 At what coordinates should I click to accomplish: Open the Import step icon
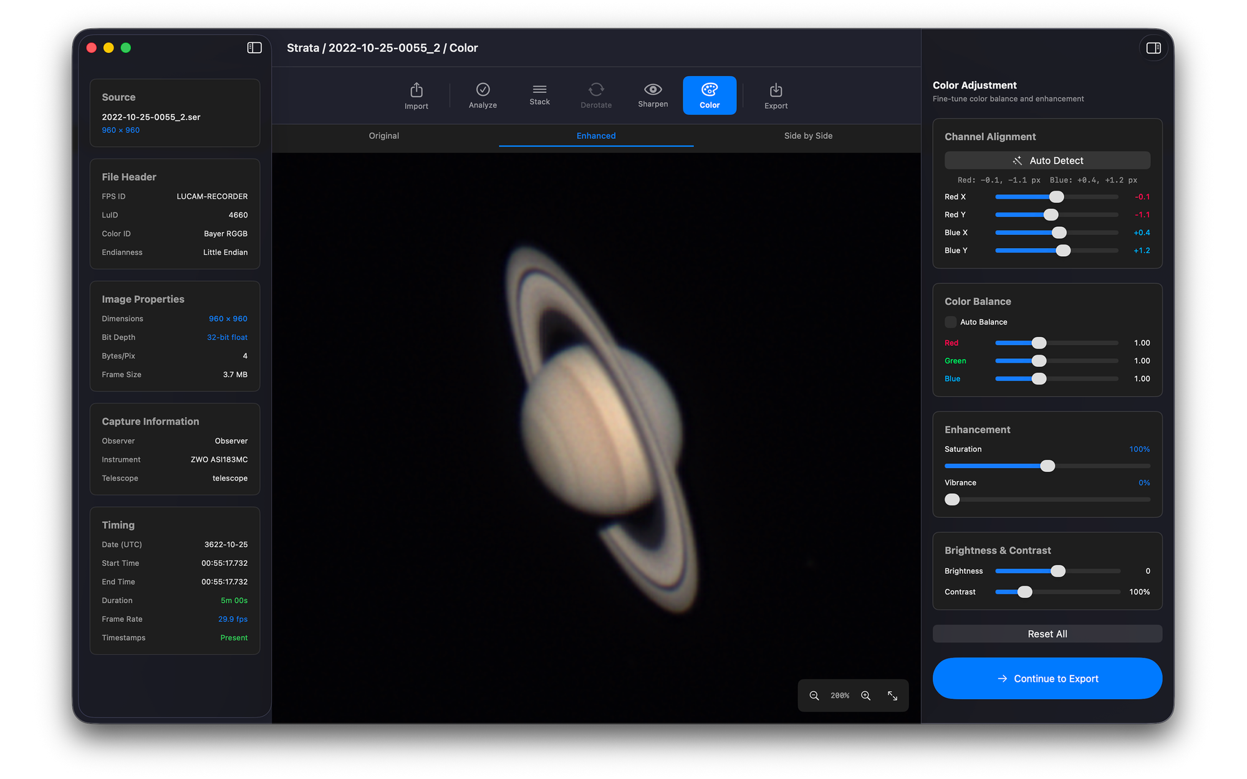(x=416, y=90)
